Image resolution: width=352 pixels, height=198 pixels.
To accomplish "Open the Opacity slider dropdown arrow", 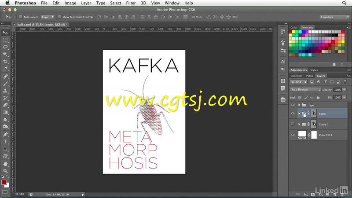I will [x=344, y=90].
